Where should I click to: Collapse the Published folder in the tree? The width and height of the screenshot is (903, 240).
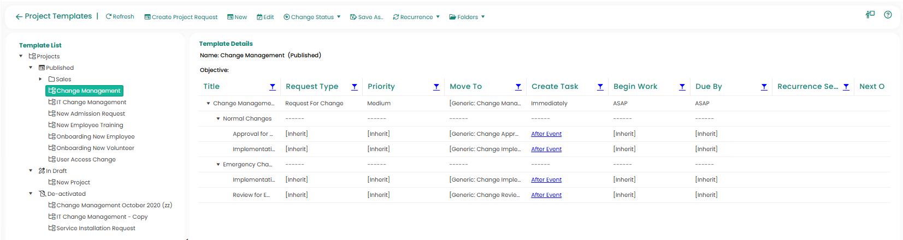tap(31, 68)
